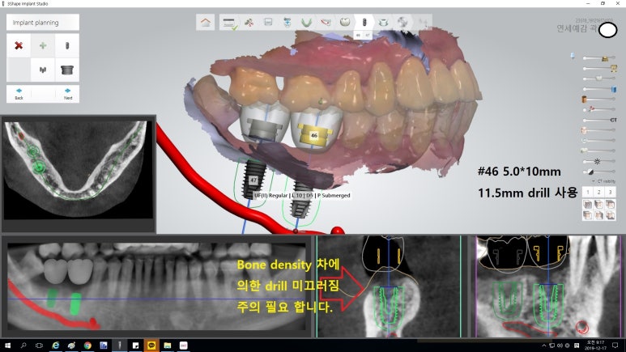
Task: Click the green plus add implant icon
Action: tap(43, 45)
